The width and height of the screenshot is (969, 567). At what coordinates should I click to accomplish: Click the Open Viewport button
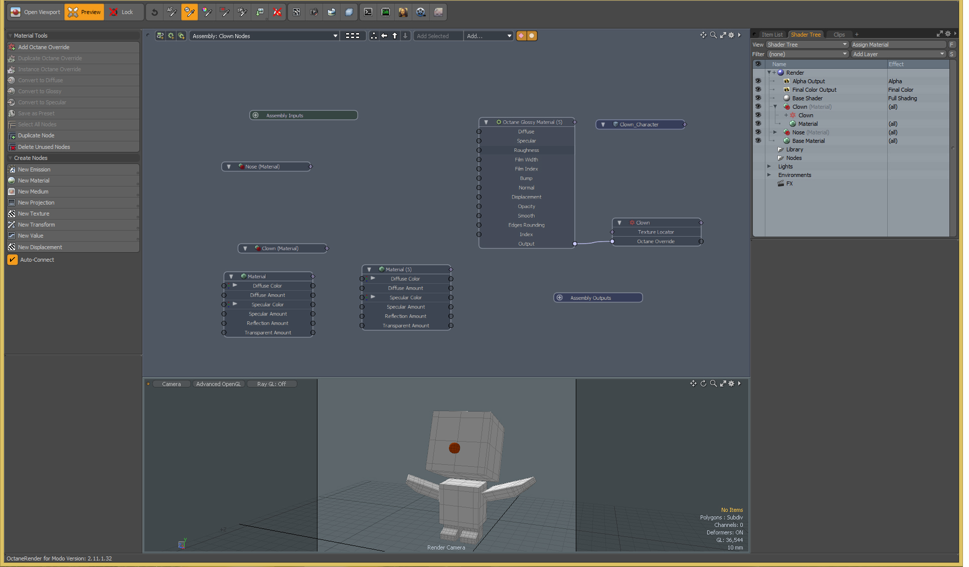point(36,12)
